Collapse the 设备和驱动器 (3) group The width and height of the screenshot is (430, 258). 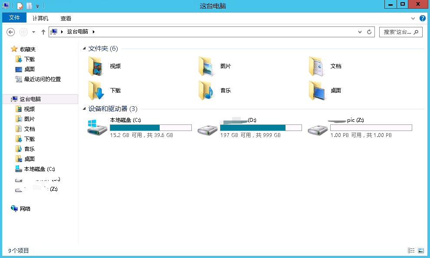point(85,109)
